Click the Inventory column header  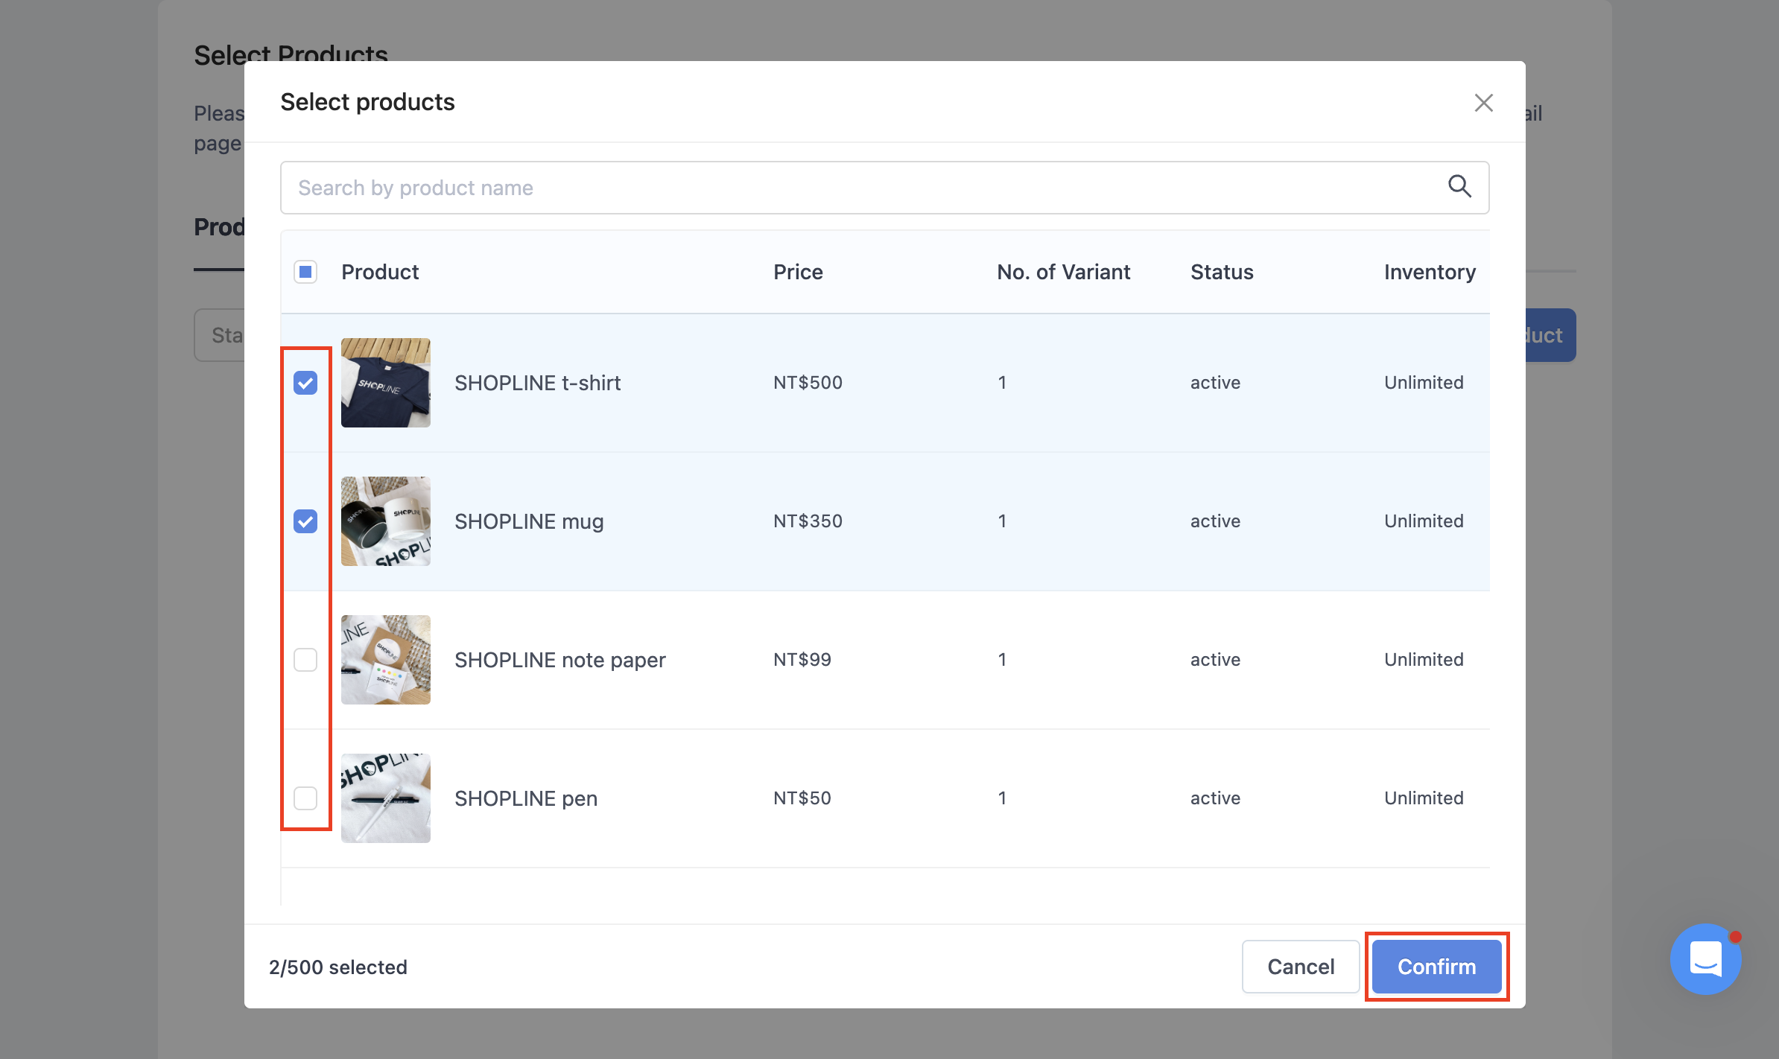(1430, 273)
